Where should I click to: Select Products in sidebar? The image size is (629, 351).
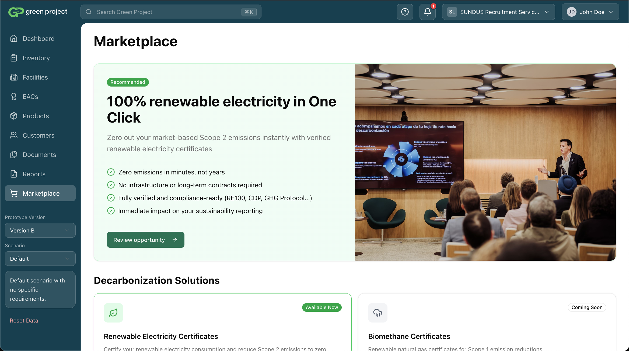[40, 116]
